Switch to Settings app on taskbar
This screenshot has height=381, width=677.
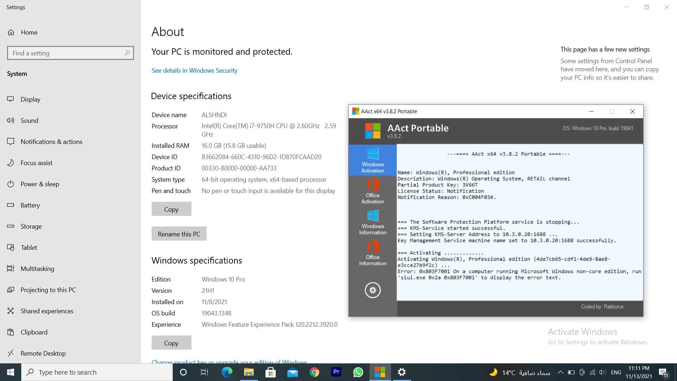tap(402, 372)
